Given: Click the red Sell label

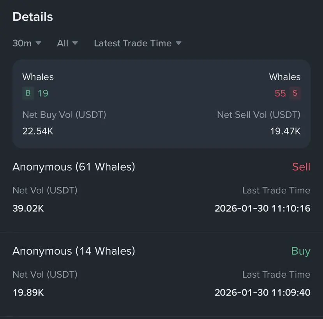Looking at the screenshot, I should (301, 167).
